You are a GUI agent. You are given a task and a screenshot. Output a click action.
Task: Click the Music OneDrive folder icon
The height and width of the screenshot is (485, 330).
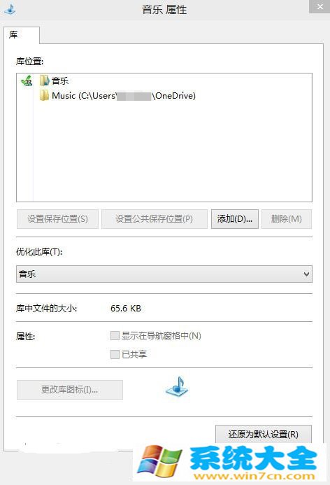click(x=45, y=96)
